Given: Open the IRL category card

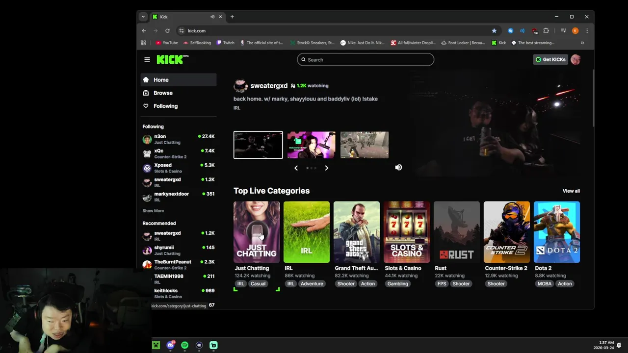Looking at the screenshot, I should 307,232.
